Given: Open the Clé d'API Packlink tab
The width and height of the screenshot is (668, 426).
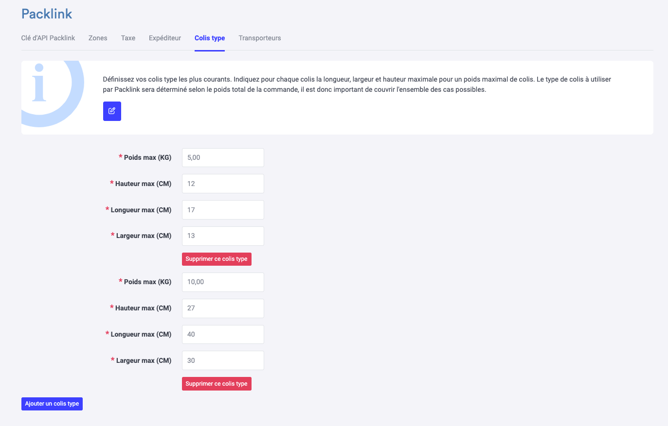Looking at the screenshot, I should click(x=48, y=38).
